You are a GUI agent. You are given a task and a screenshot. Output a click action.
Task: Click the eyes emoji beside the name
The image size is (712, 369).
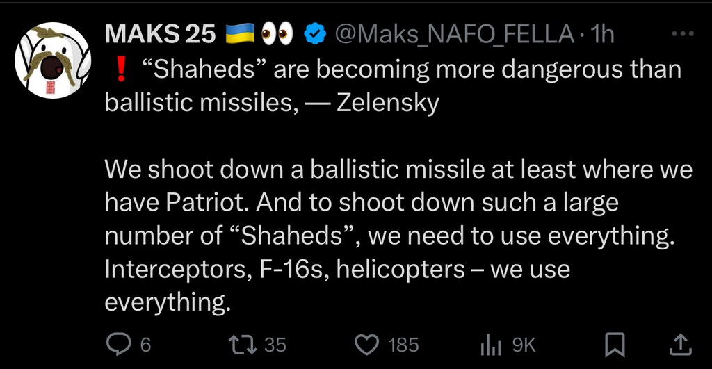point(278,35)
